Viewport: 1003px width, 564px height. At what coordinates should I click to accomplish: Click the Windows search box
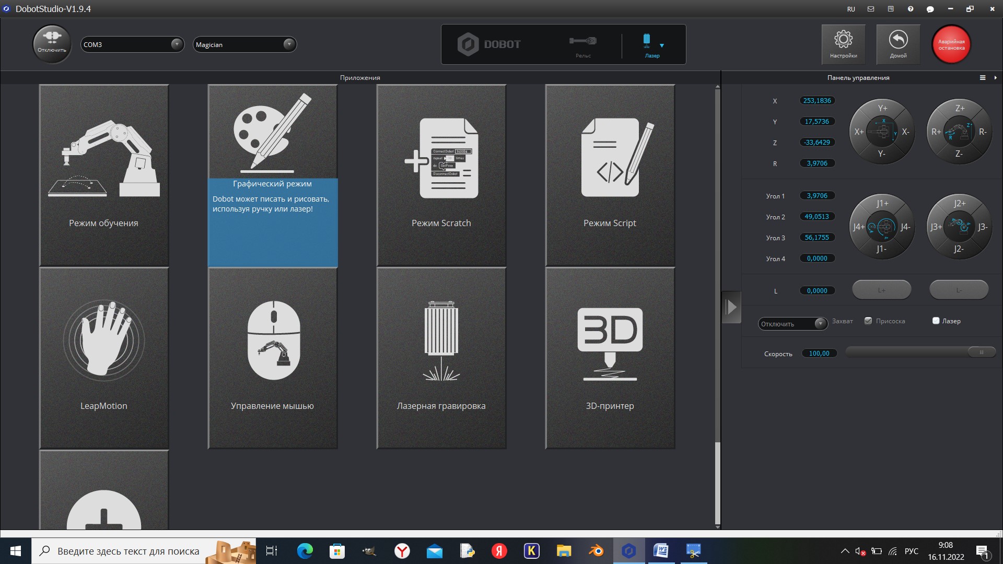pos(144,551)
